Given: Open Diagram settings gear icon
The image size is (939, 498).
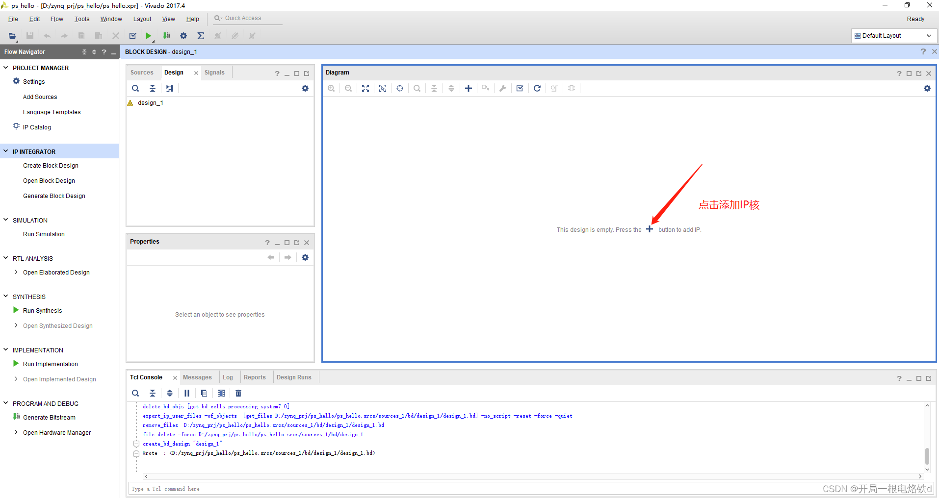Looking at the screenshot, I should click(927, 88).
